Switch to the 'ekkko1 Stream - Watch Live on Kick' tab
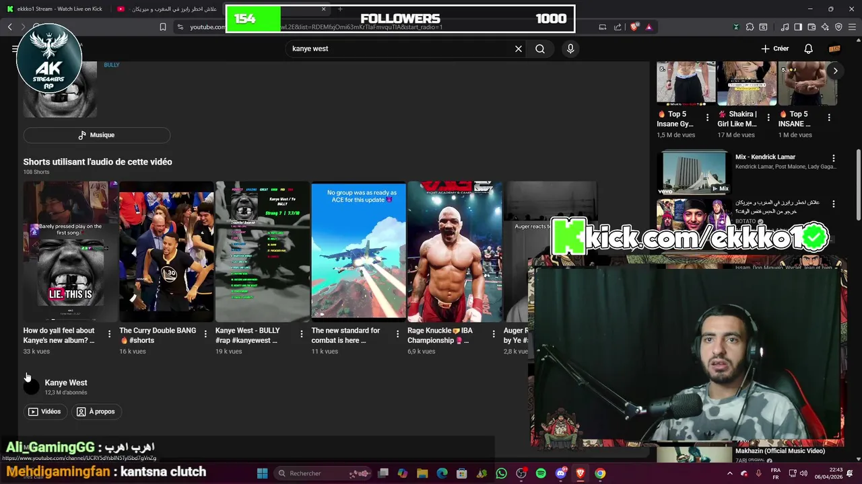 (59, 9)
